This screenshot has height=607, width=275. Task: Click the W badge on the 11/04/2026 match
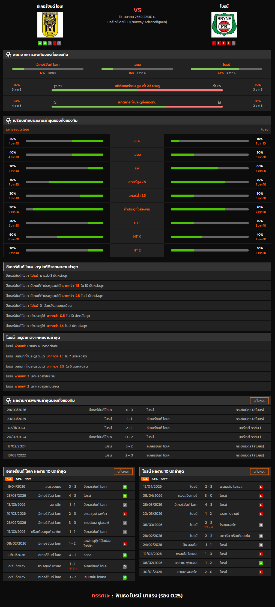(124, 487)
